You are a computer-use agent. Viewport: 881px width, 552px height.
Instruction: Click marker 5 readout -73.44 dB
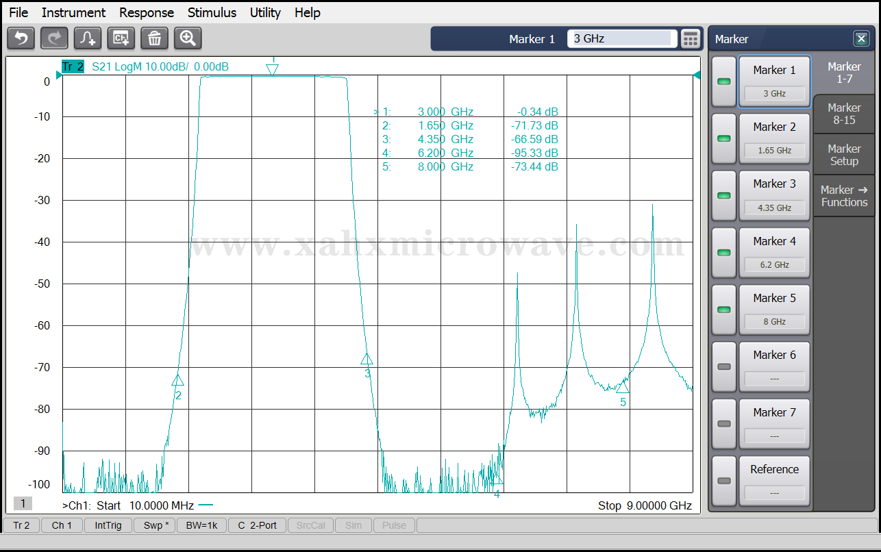[534, 166]
